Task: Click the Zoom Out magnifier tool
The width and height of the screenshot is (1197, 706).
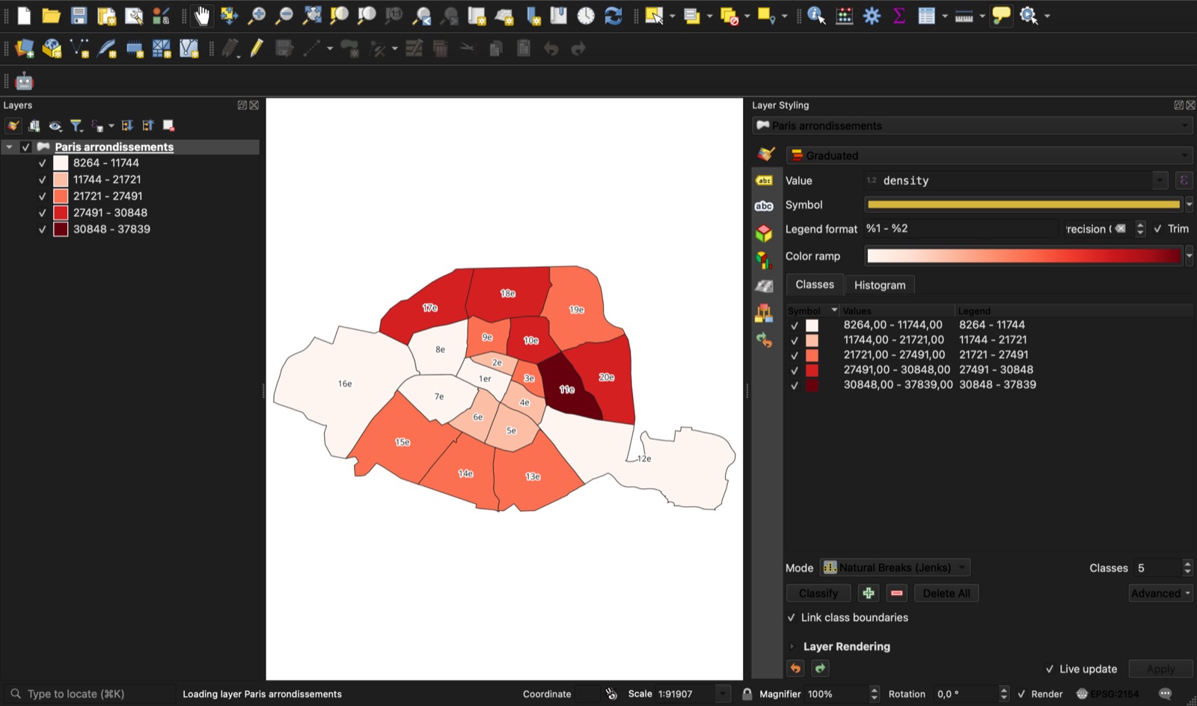Action: (284, 16)
